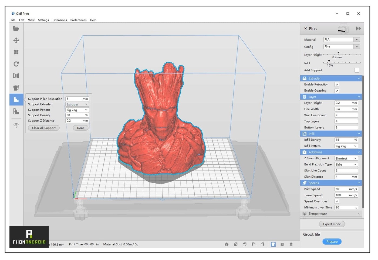Image resolution: width=378 pixels, height=260 pixels.
Task: Toggle Enable Retraction checkbox
Action: pos(337,85)
